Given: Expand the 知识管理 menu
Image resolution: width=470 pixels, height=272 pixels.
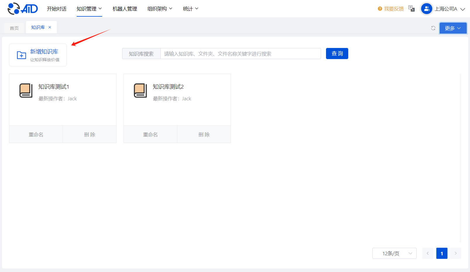Looking at the screenshot, I should point(89,9).
